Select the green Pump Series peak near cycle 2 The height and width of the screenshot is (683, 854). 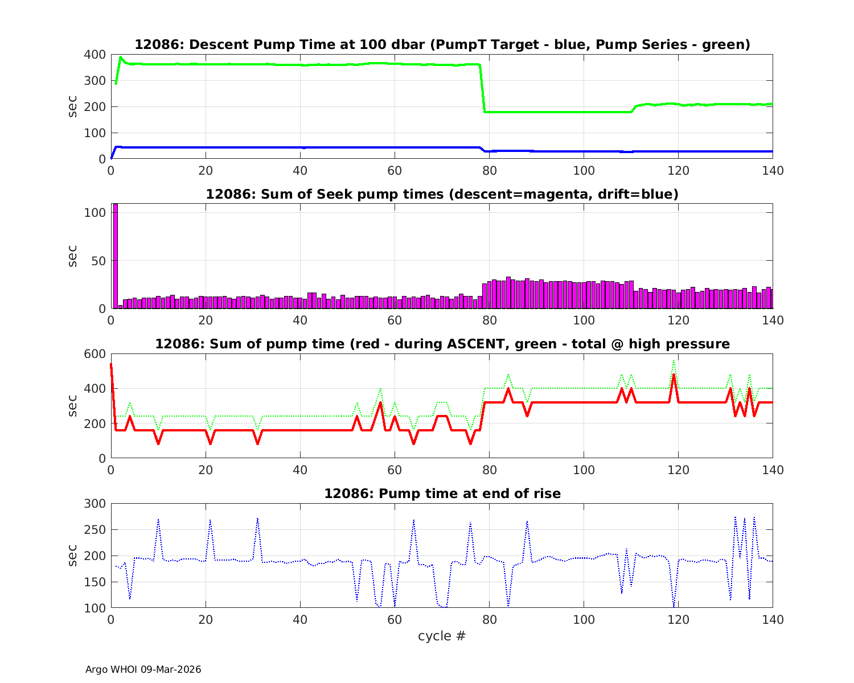(x=121, y=57)
